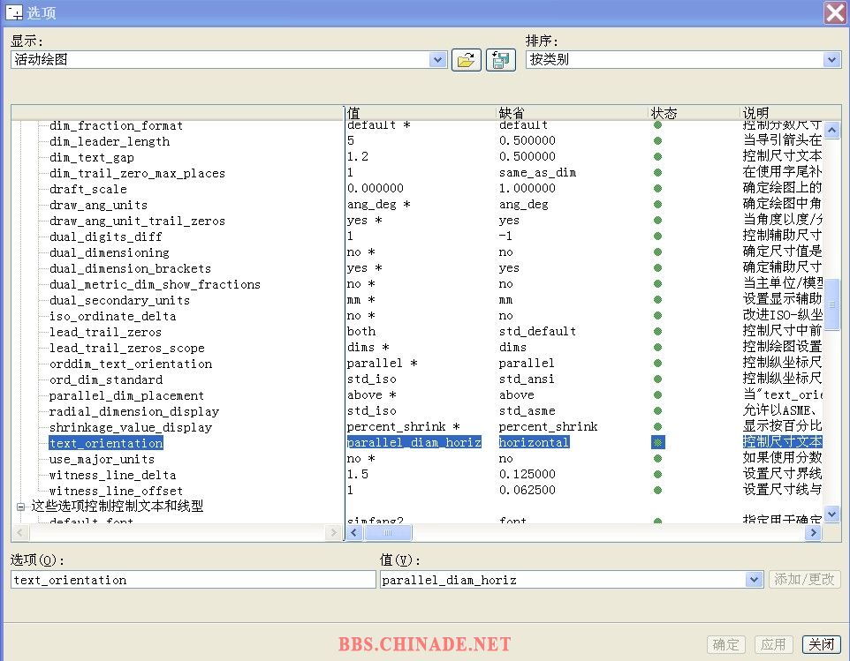Click the 应用 button
Image resolution: width=850 pixels, height=661 pixels.
pyautogui.click(x=773, y=644)
